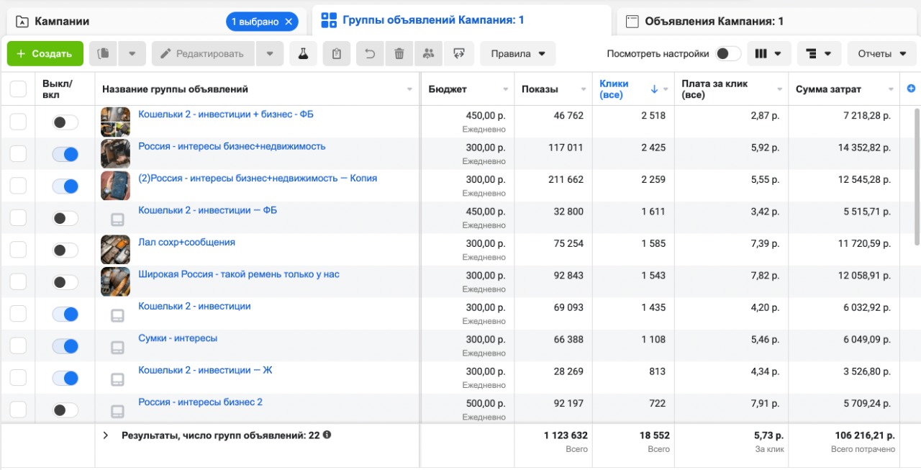Click the audience people icon in toolbar
Image resolution: width=921 pixels, height=470 pixels.
[429, 53]
